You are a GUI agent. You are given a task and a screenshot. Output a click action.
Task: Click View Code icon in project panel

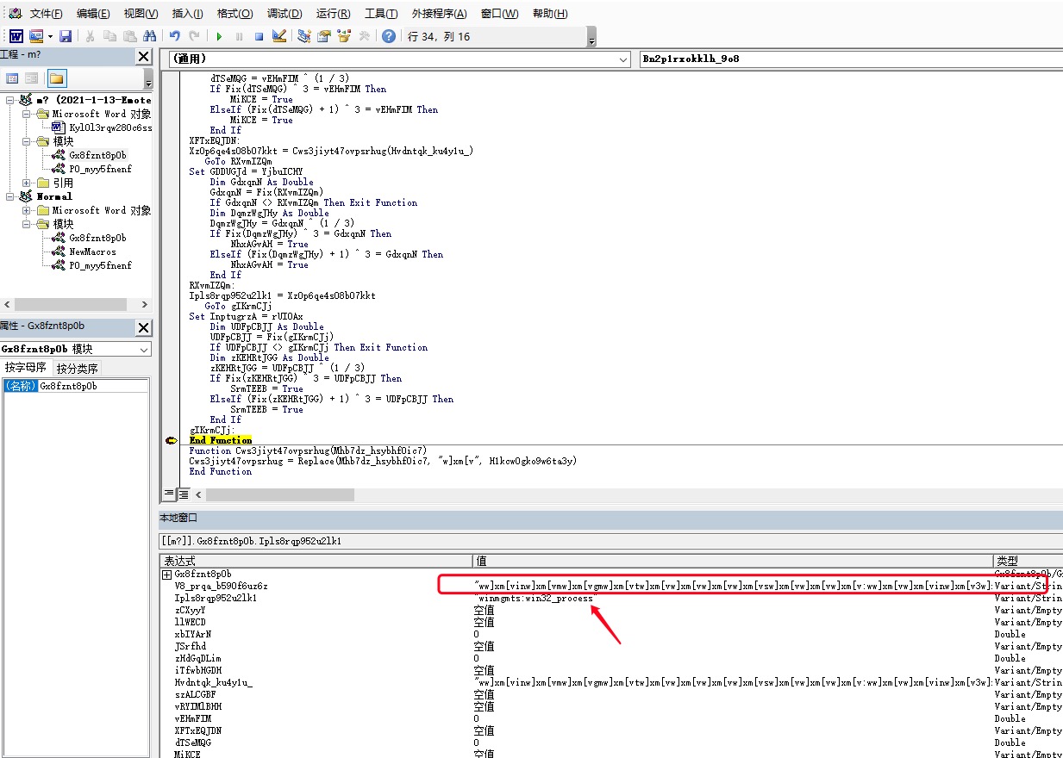tap(13, 78)
